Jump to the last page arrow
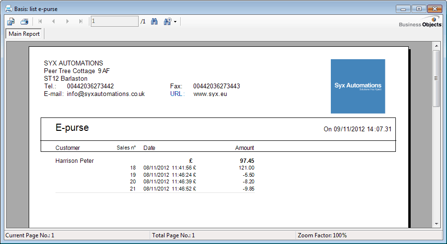The image size is (447, 244). 81,21
